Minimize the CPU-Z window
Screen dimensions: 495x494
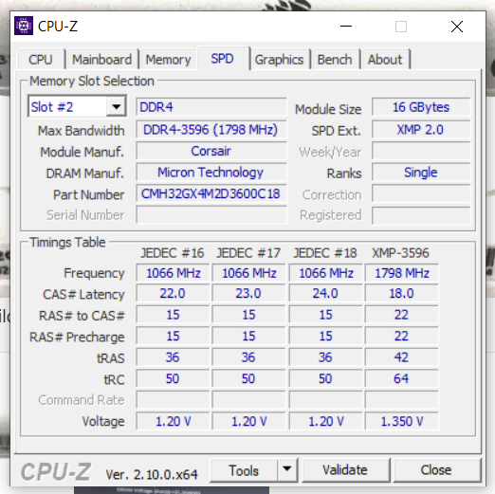pyautogui.click(x=346, y=27)
